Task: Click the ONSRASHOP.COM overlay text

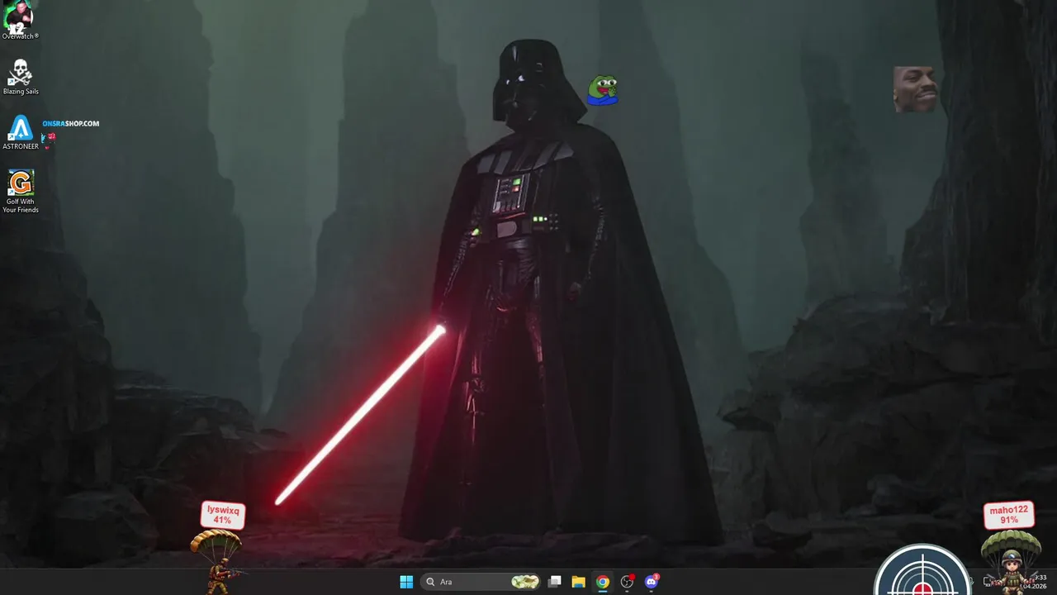Action: point(71,124)
